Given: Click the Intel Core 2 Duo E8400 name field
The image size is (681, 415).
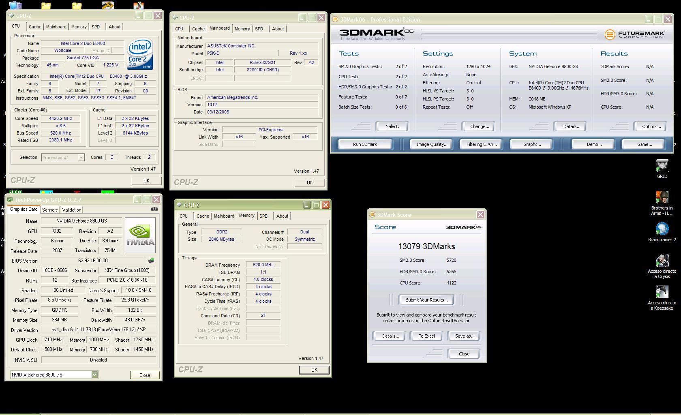Looking at the screenshot, I should pos(83,43).
